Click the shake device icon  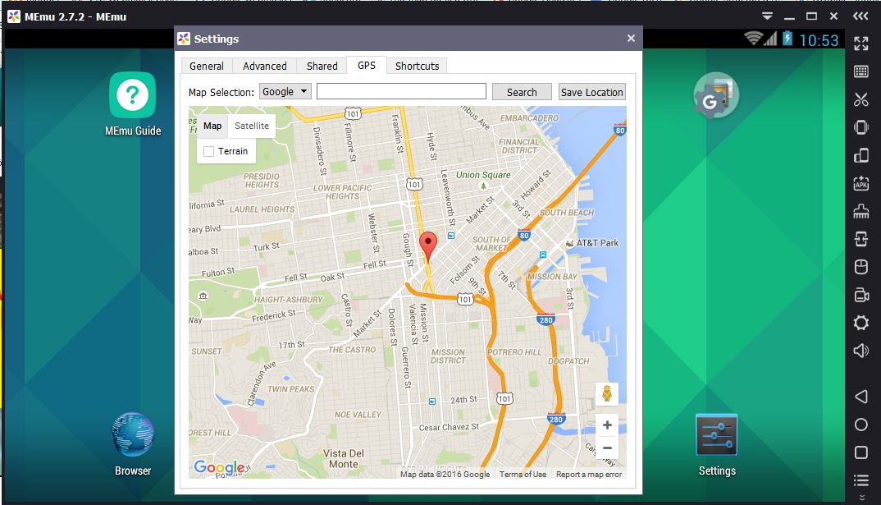860,127
